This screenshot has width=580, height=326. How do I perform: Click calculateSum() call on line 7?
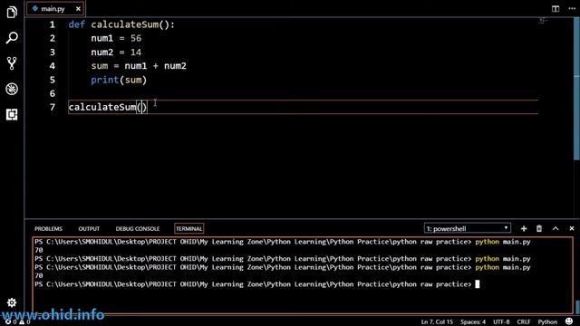pos(108,107)
